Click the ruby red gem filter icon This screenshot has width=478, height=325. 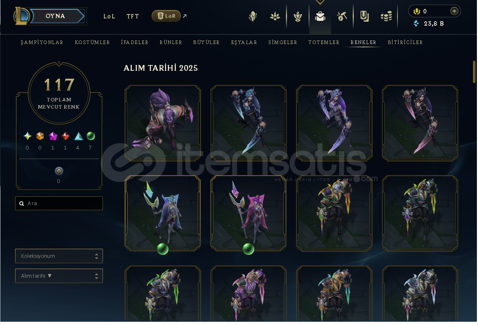65,136
